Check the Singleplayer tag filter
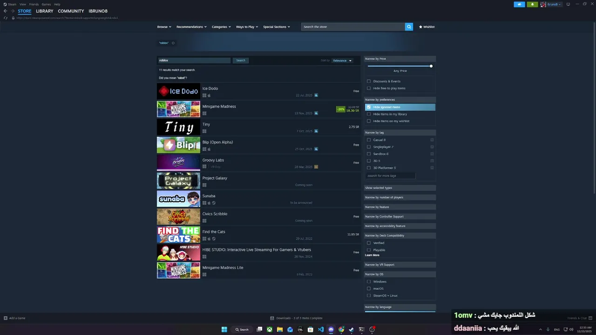Image resolution: width=596 pixels, height=335 pixels. click(369, 147)
